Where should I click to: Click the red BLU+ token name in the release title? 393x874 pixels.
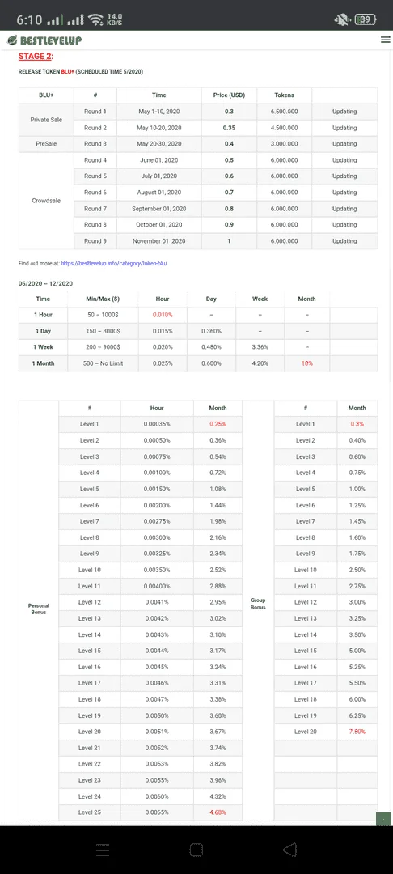click(68, 72)
